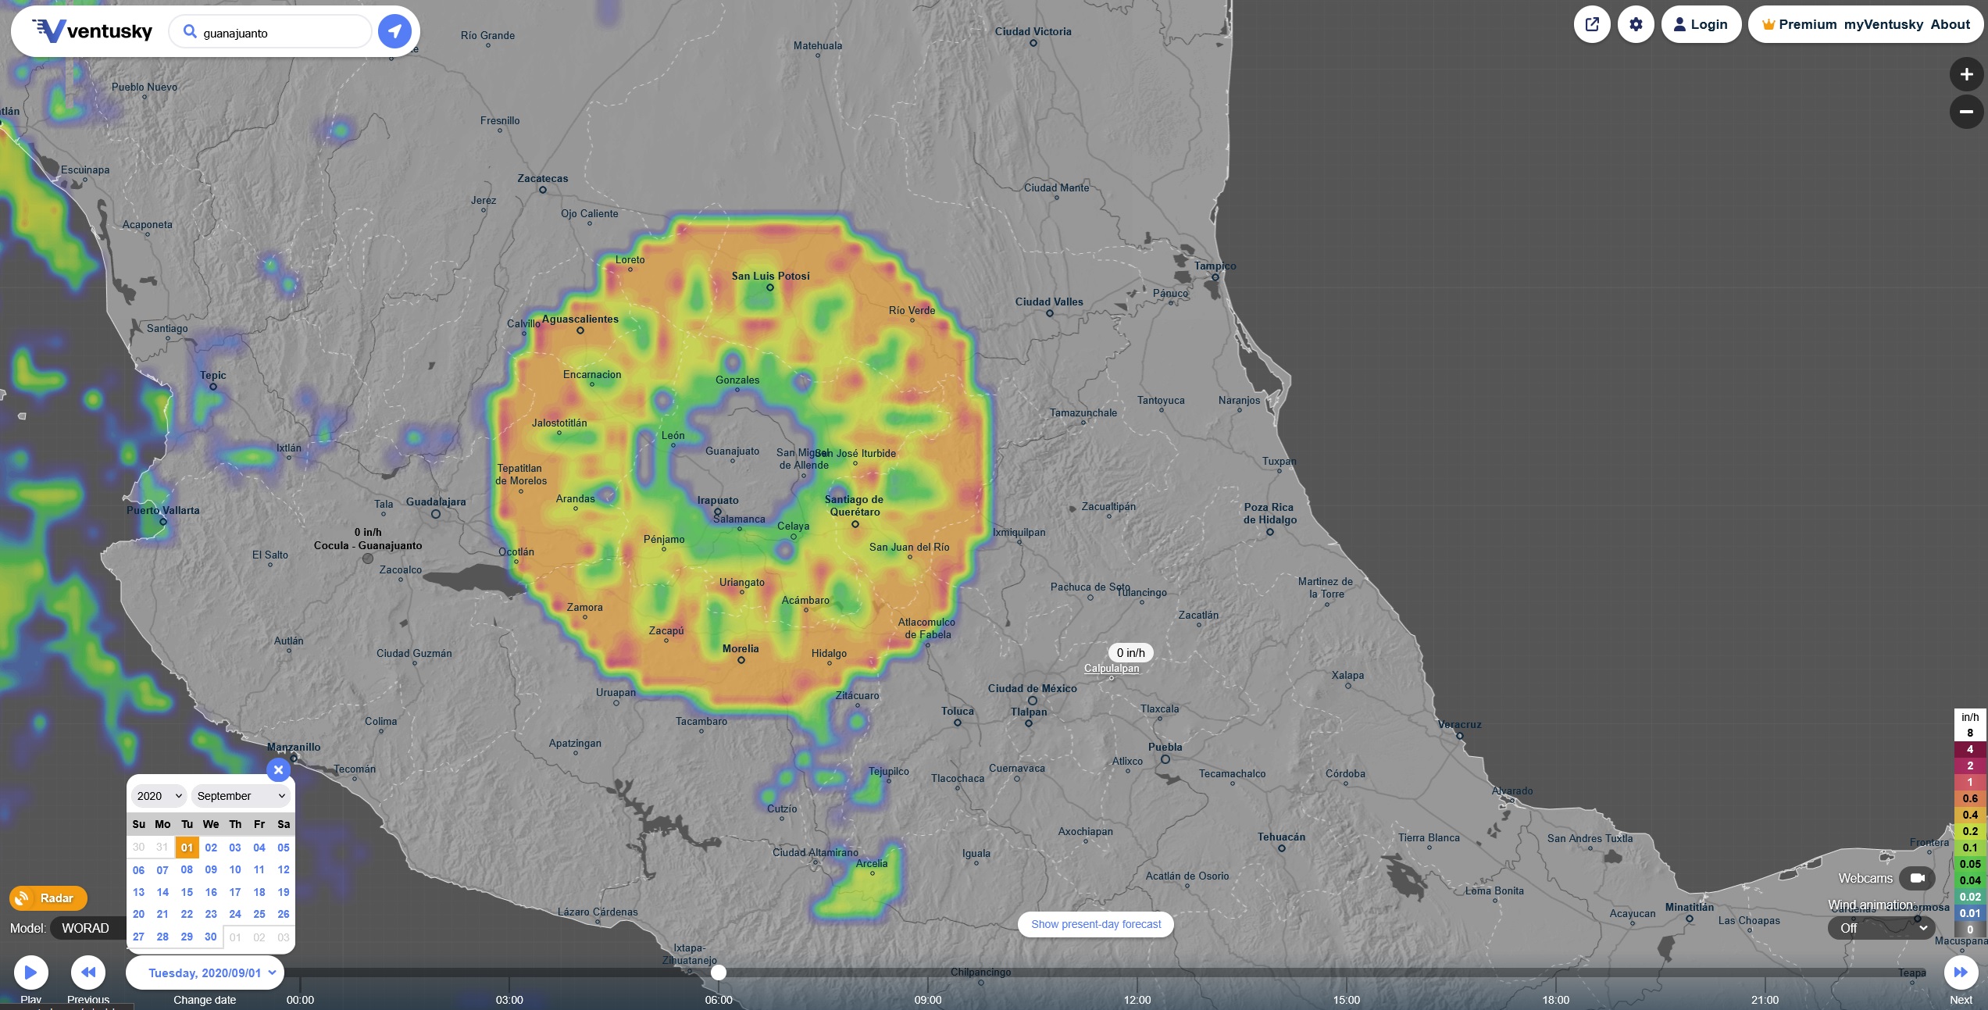Click the Puerto Vallarta marker
The width and height of the screenshot is (1988, 1010).
(x=163, y=522)
